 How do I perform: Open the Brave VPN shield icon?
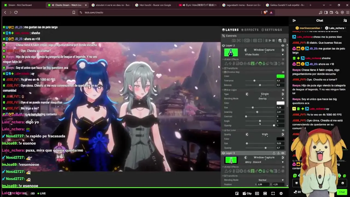coord(342,12)
